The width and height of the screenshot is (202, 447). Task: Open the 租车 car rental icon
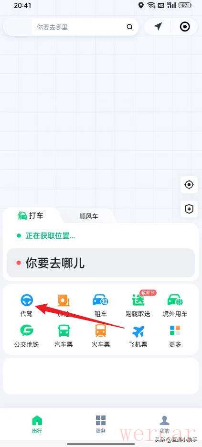pos(101,300)
